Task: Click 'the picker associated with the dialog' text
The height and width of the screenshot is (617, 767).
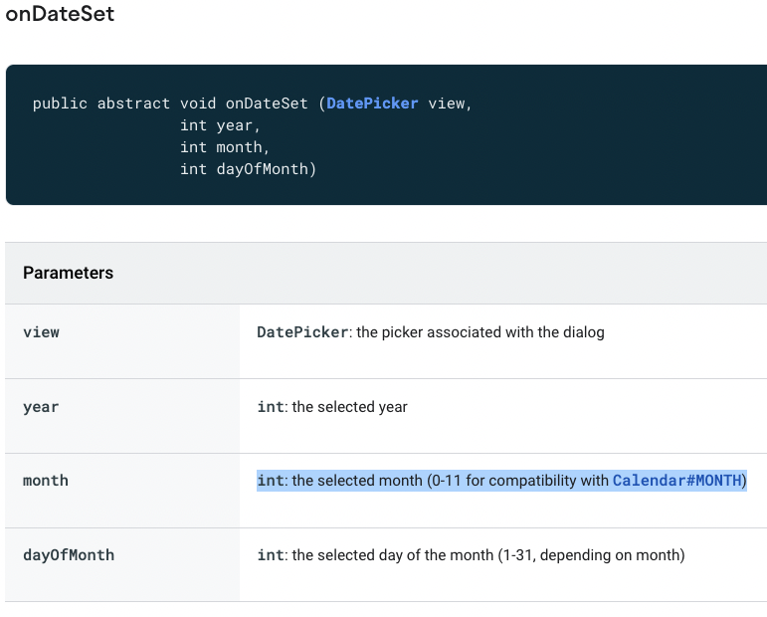Action: (x=479, y=332)
